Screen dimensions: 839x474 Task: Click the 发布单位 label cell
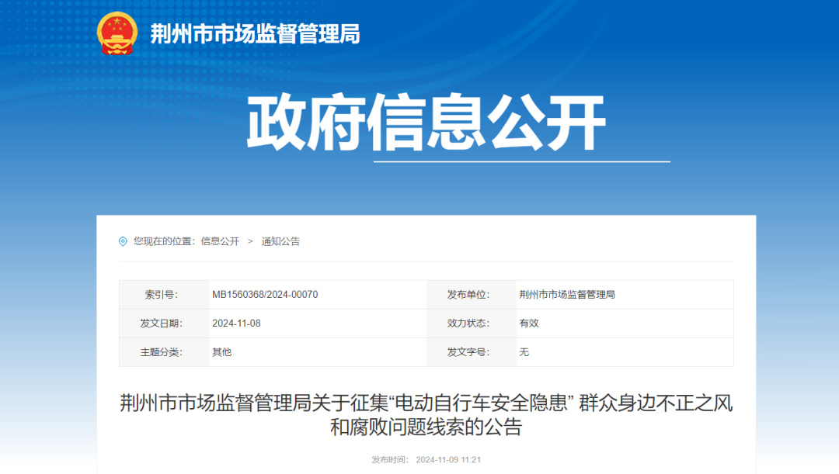[467, 294]
